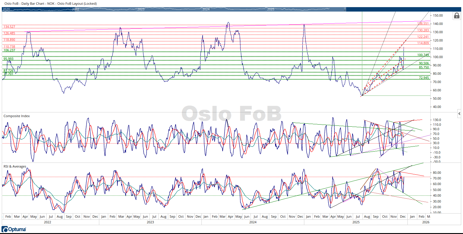Click the padlock layout lock icon
This screenshot has height=234, width=463.
456,16
